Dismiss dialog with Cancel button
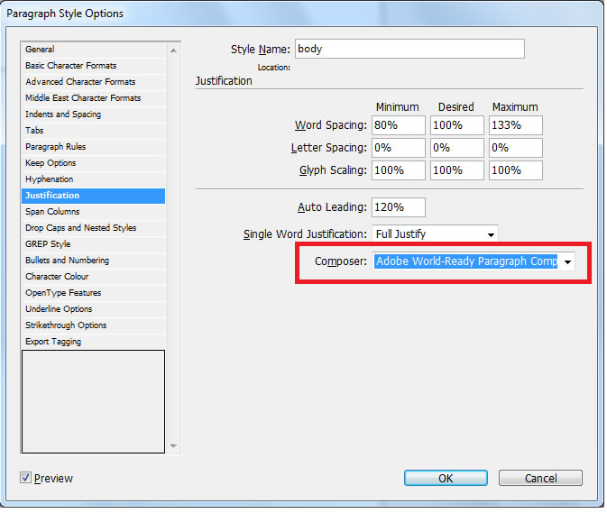This screenshot has height=513, width=607. point(540,478)
